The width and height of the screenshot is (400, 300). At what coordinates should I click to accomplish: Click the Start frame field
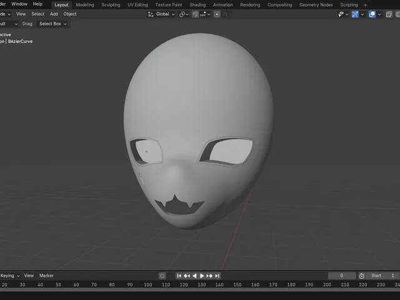[x=383, y=276]
